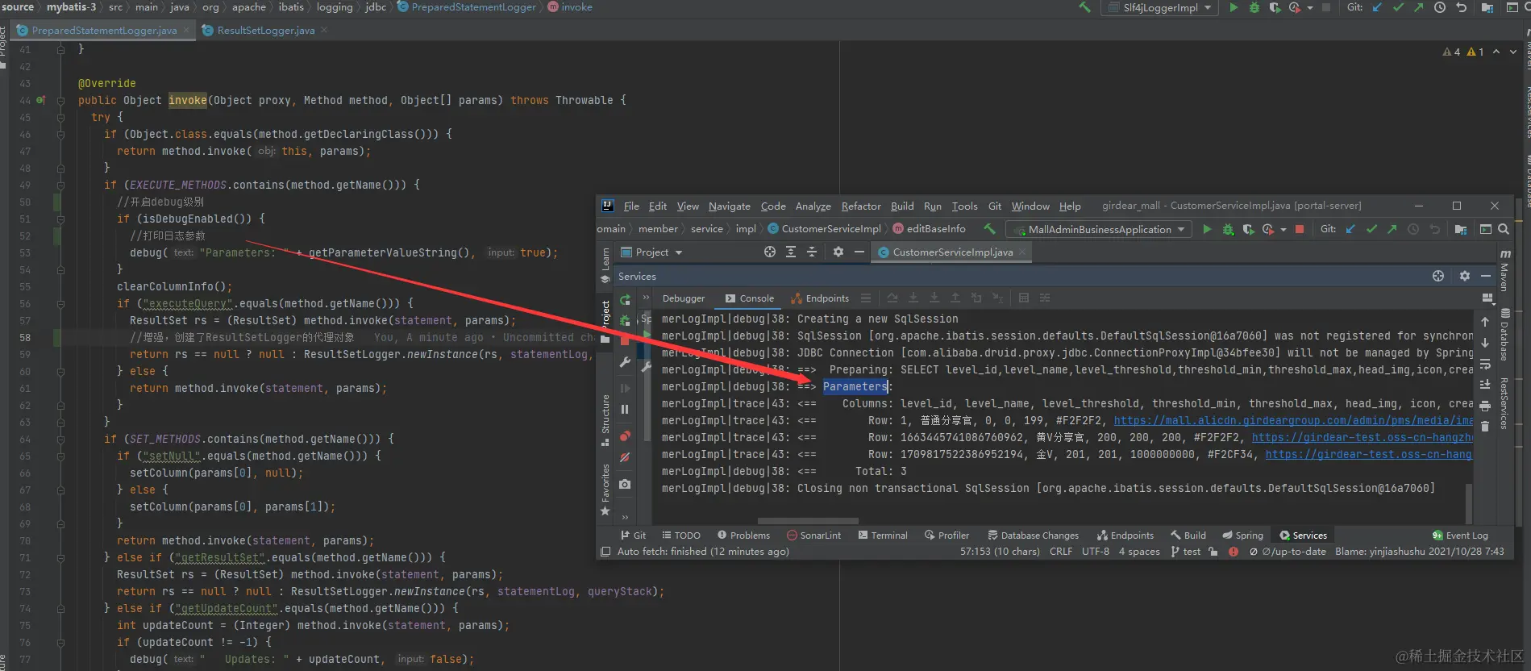Viewport: 1531px width, 671px height.
Task: Click the print icon in console sidebar
Action: point(1485,406)
